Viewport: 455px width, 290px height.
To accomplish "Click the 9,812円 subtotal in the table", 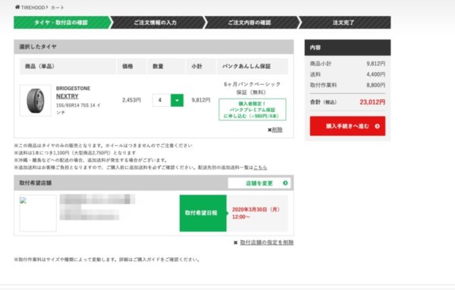I will (x=201, y=100).
